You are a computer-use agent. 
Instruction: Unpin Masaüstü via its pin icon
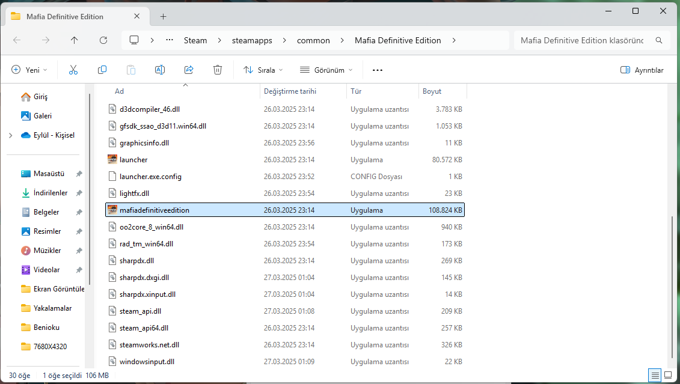click(79, 174)
